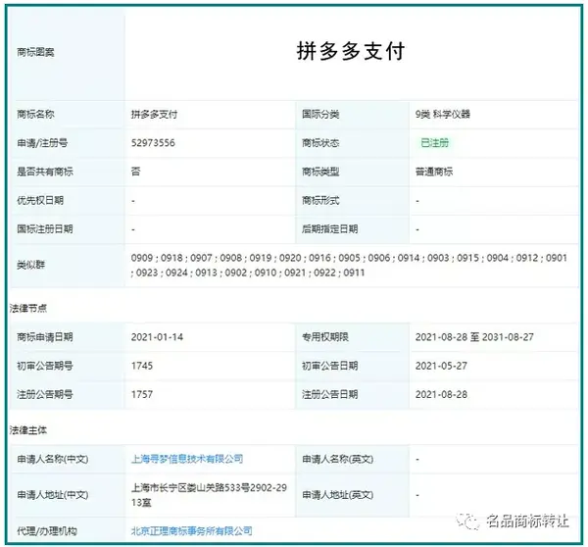The height and width of the screenshot is (547, 588).
Task: Click the 是否共有商标 label
Action: coord(45,172)
